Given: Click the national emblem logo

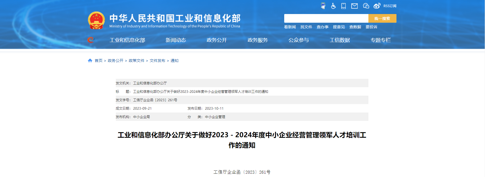Looking at the screenshot, I should (x=96, y=20).
